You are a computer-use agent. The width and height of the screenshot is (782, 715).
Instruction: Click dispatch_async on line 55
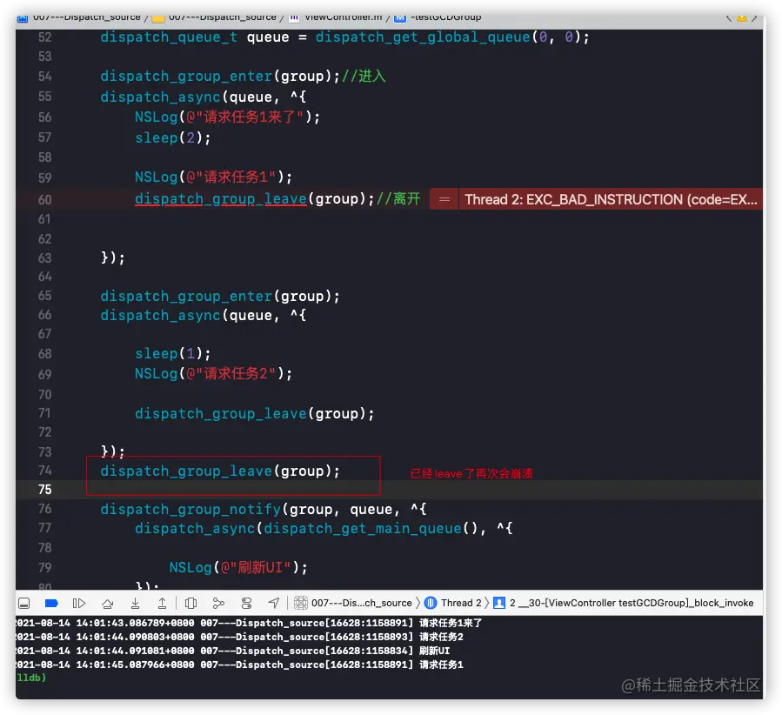160,97
